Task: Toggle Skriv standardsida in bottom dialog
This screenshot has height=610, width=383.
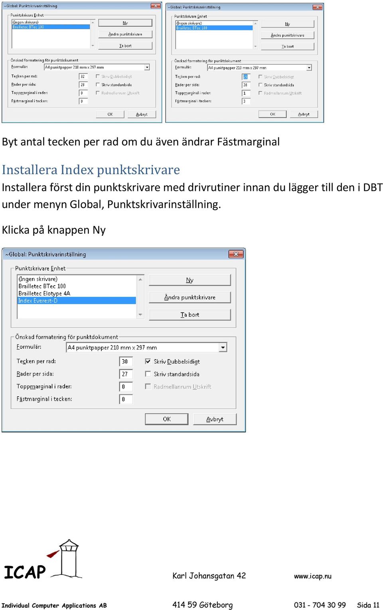Action: click(x=148, y=374)
